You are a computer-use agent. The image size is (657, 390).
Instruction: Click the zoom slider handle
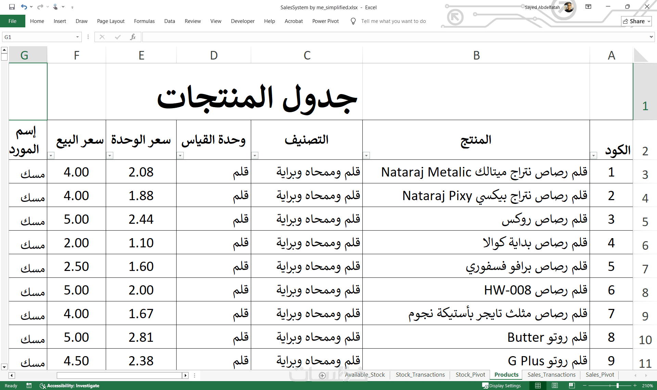[x=618, y=386]
